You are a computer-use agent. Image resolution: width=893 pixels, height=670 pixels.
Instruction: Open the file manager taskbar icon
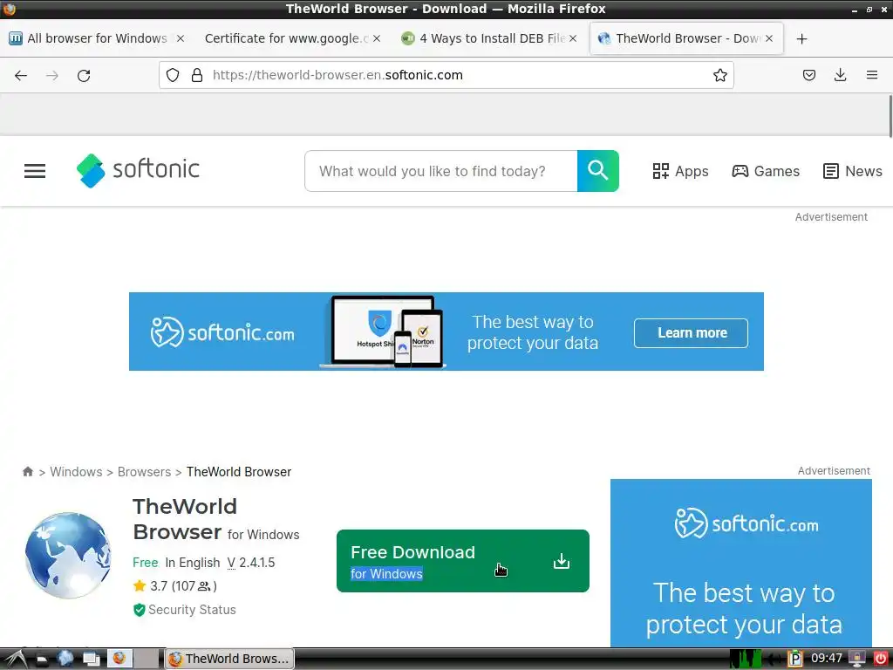pos(42,660)
